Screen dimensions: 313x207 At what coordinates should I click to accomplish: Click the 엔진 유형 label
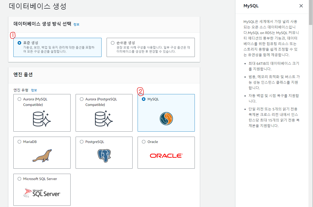[20, 90]
